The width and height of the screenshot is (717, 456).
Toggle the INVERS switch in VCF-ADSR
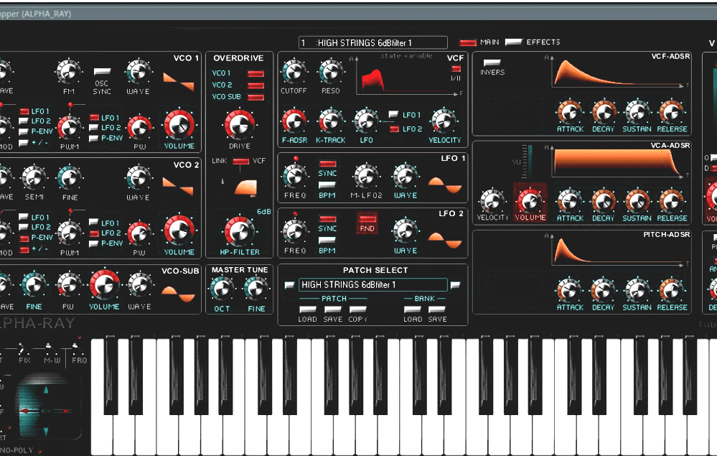click(492, 62)
